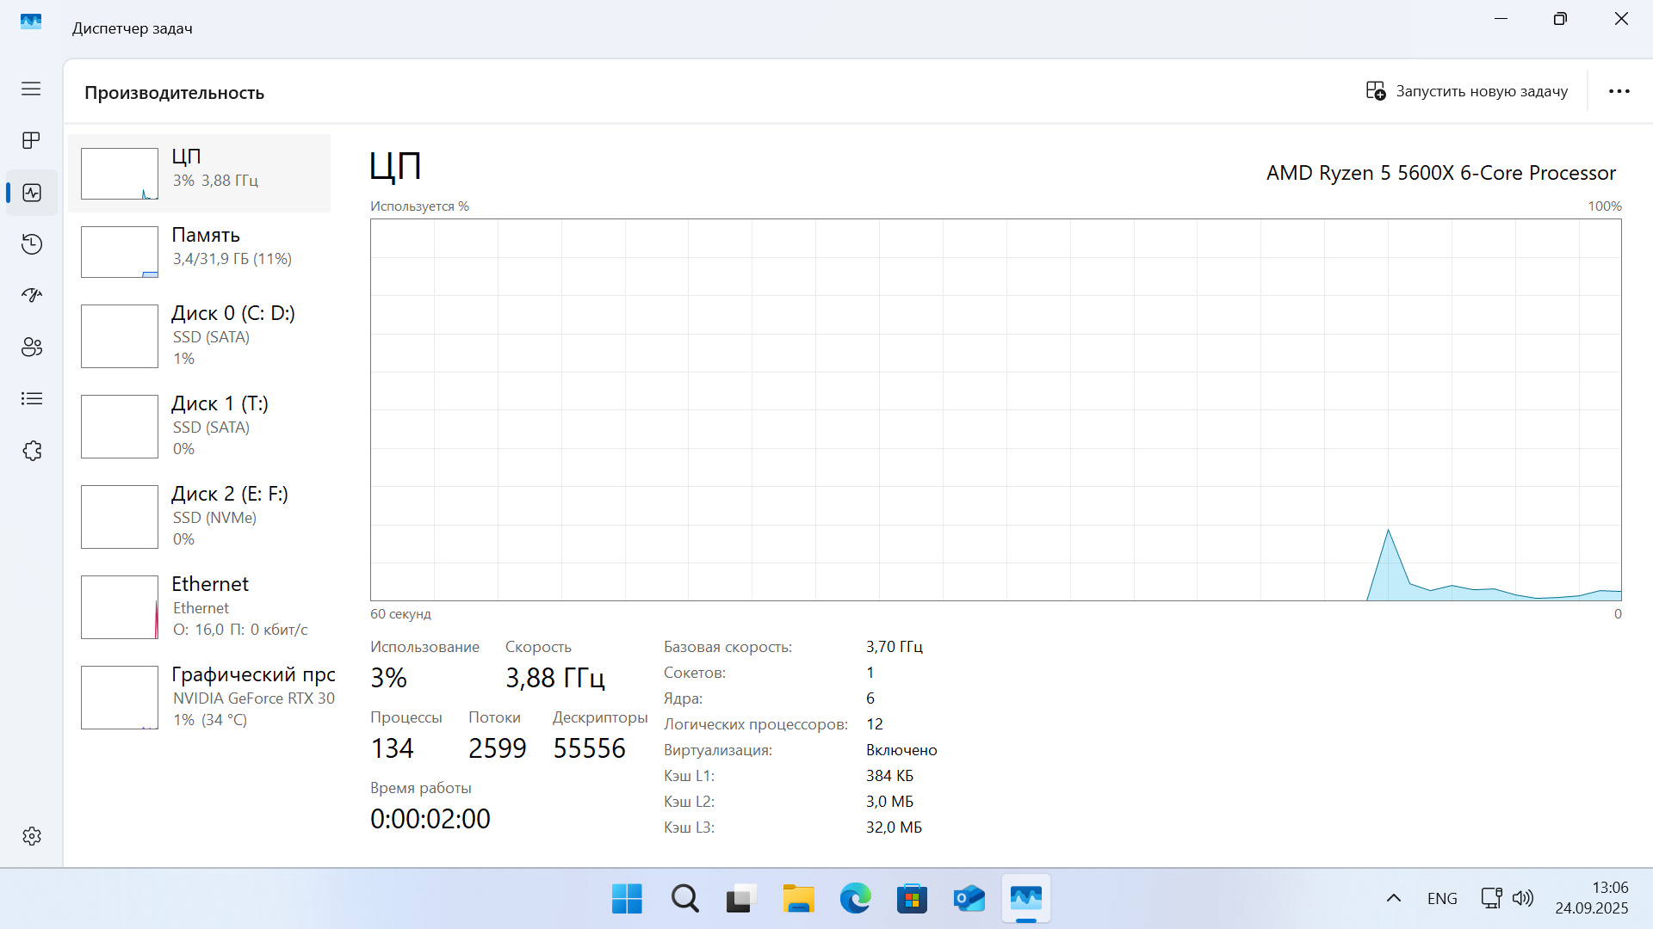Select the Ethernet performance item
Image resolution: width=1653 pixels, height=929 pixels.
point(200,607)
